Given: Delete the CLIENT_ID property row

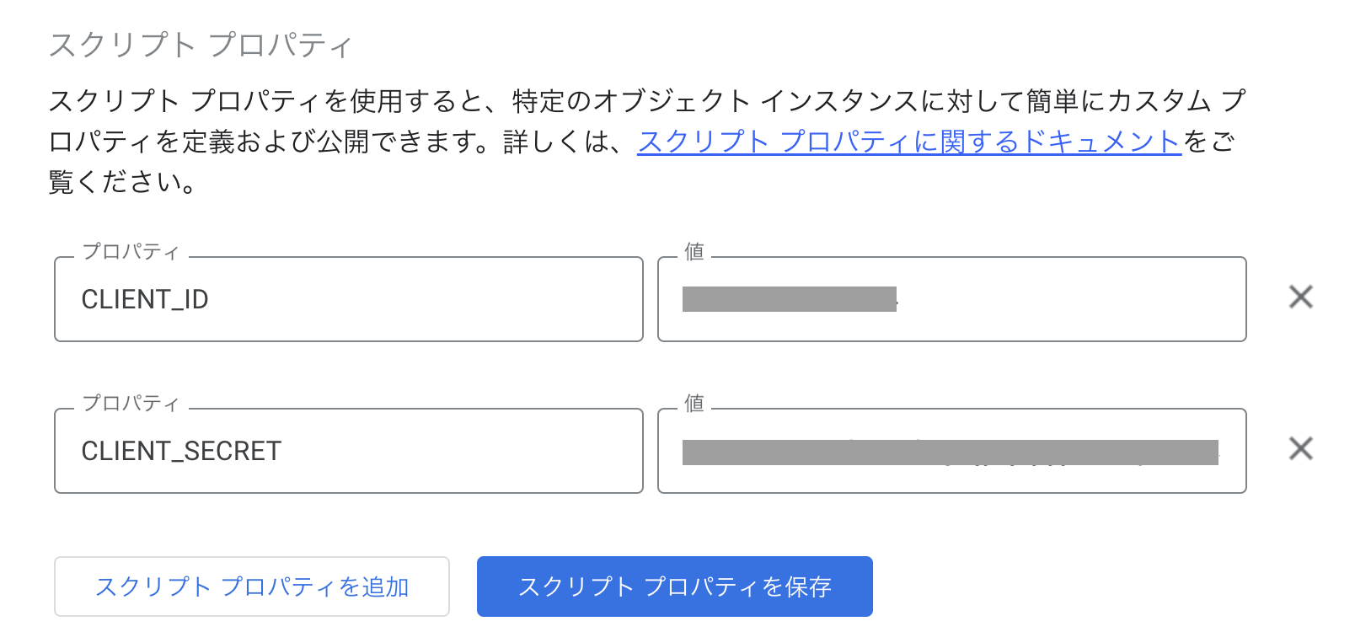Looking at the screenshot, I should click(1300, 297).
